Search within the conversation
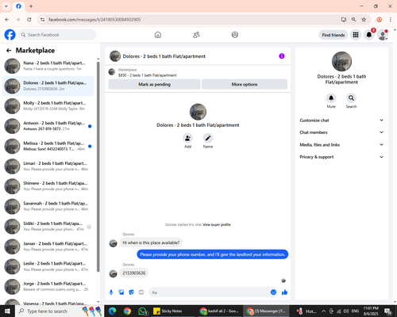This screenshot has width=397, height=317. tap(351, 98)
